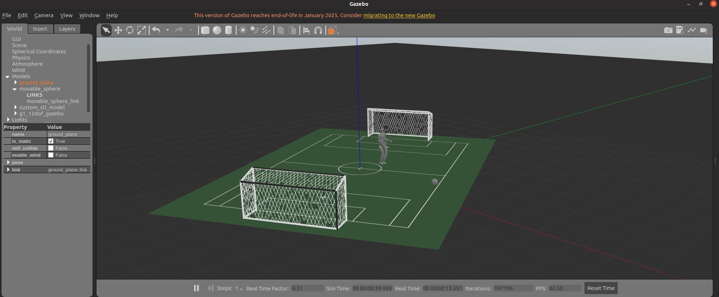Image resolution: width=719 pixels, height=297 pixels.
Task: Collapse the Models tree node
Action: [7, 77]
